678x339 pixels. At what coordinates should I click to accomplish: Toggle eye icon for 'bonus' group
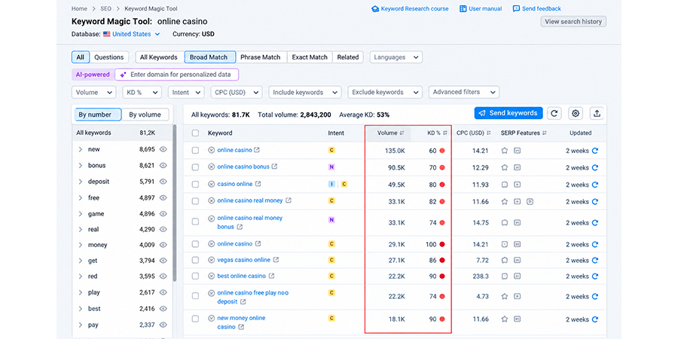(163, 165)
